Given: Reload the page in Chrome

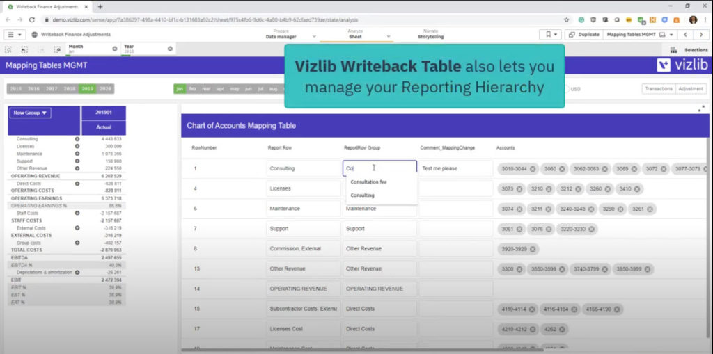Looking at the screenshot, I should (x=32, y=20).
